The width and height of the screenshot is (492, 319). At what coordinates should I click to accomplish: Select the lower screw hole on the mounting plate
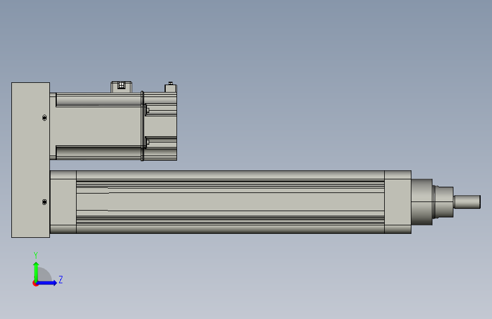[44, 202]
